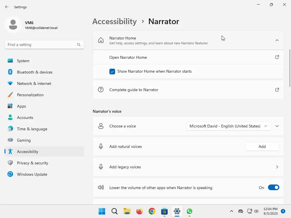This screenshot has height=218, width=291.
Task: Click the back arrow in Settings
Action: point(7,7)
